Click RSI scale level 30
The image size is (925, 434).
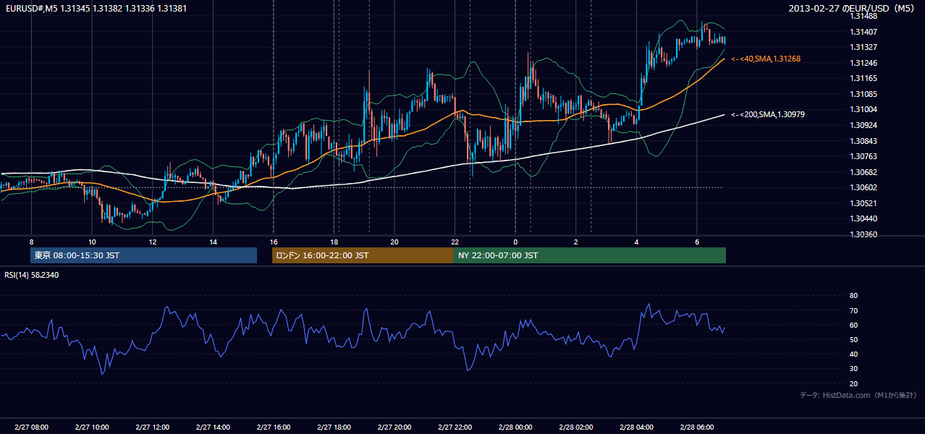point(853,369)
